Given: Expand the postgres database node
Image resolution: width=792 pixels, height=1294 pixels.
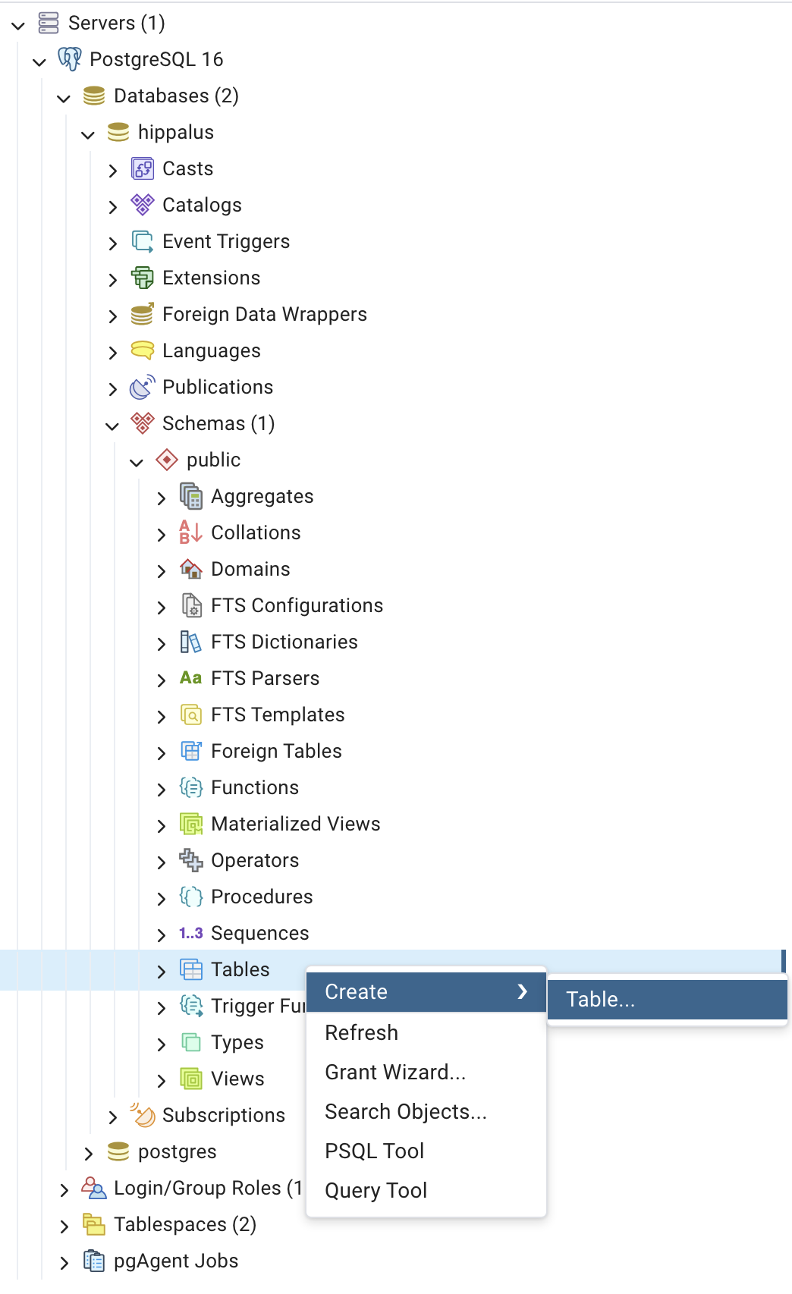Looking at the screenshot, I should click(88, 1154).
